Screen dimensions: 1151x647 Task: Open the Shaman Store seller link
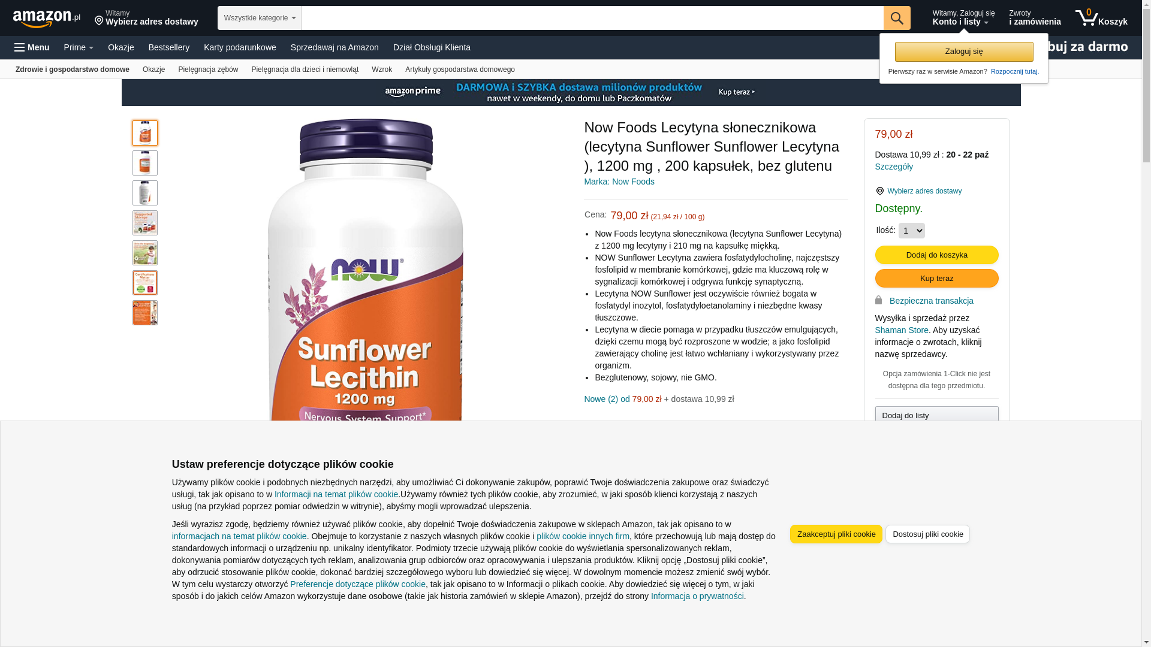coord(901,330)
